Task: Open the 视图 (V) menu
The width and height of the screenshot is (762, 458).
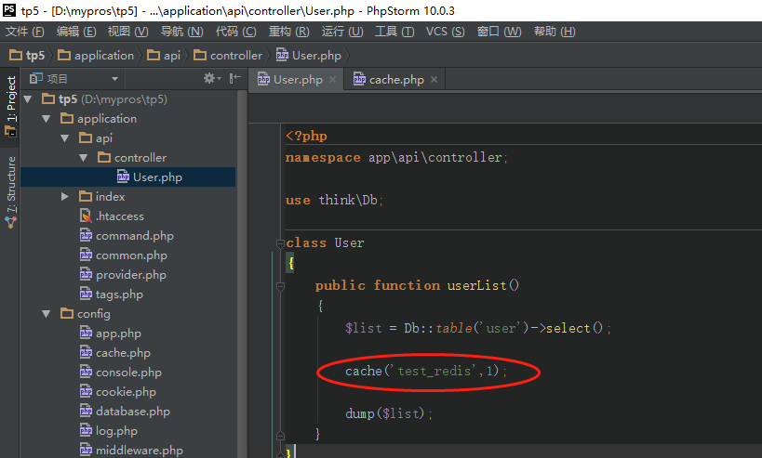Action: coord(127,32)
